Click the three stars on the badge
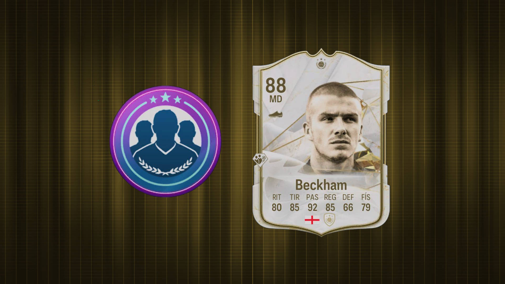 165,98
